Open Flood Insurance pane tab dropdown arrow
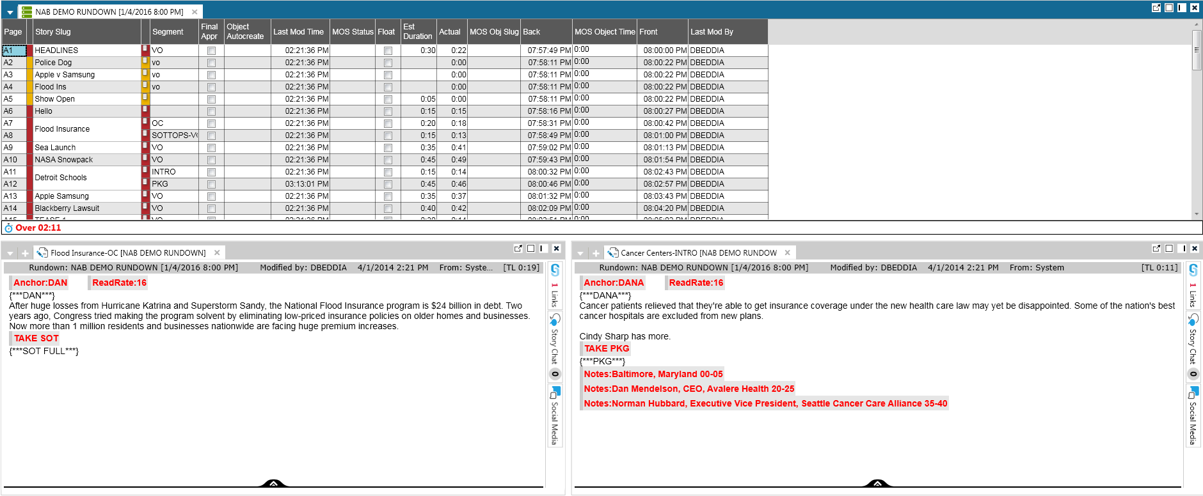1203x496 pixels. [10, 254]
